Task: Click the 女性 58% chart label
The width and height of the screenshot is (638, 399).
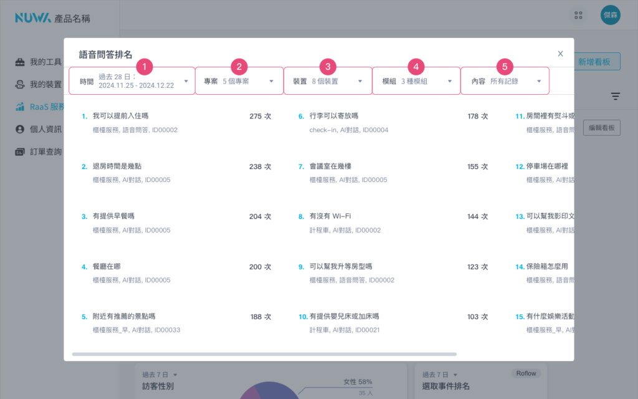Action: coord(358,382)
